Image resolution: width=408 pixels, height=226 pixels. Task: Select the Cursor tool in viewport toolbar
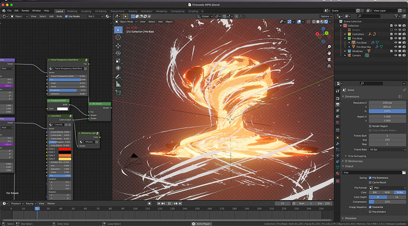(x=118, y=37)
